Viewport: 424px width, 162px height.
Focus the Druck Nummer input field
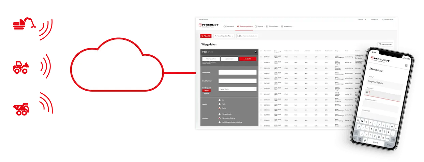237,81
